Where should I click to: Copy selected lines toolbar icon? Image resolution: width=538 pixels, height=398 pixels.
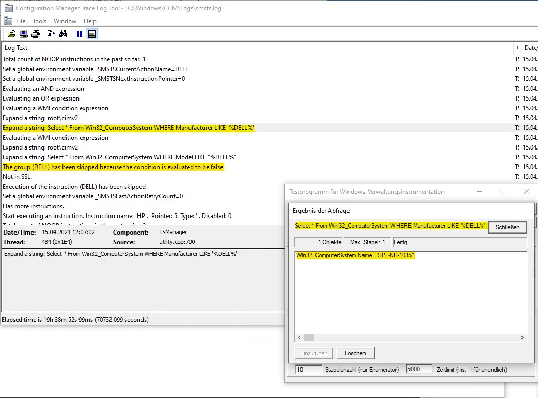coord(51,34)
